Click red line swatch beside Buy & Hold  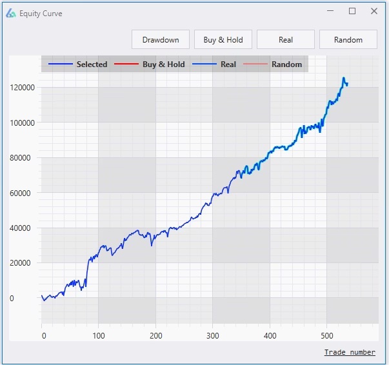(x=126, y=64)
